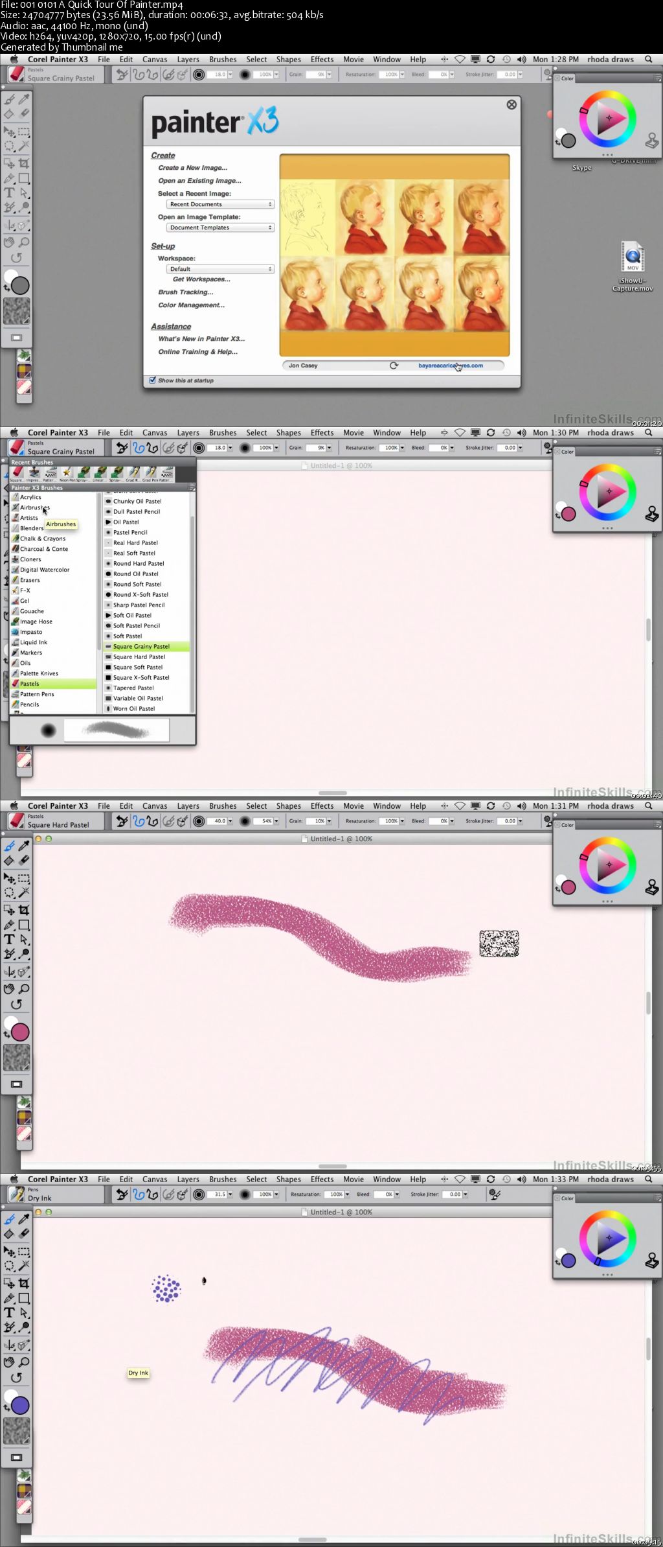Open the Recent Documents dropdown
The height and width of the screenshot is (1547, 663).
[220, 204]
